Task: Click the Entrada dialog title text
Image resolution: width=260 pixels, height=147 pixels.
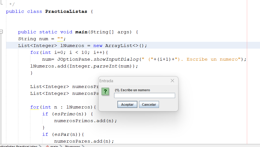Action: 106,81
